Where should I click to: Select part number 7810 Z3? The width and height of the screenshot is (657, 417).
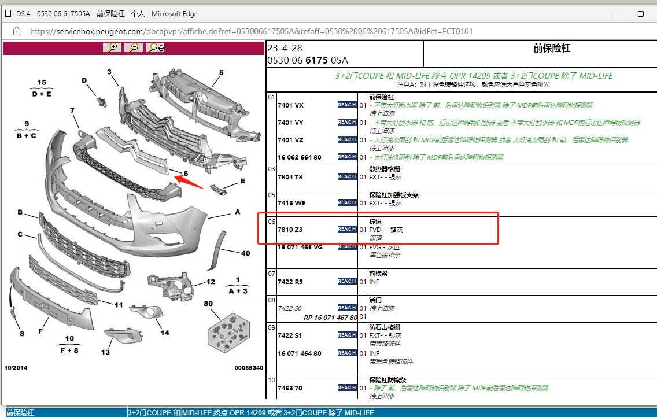290,230
